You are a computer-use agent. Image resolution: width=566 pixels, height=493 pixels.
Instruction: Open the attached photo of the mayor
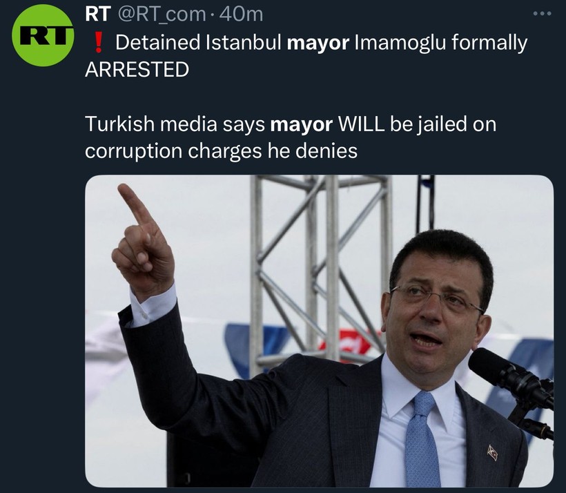coord(319,331)
